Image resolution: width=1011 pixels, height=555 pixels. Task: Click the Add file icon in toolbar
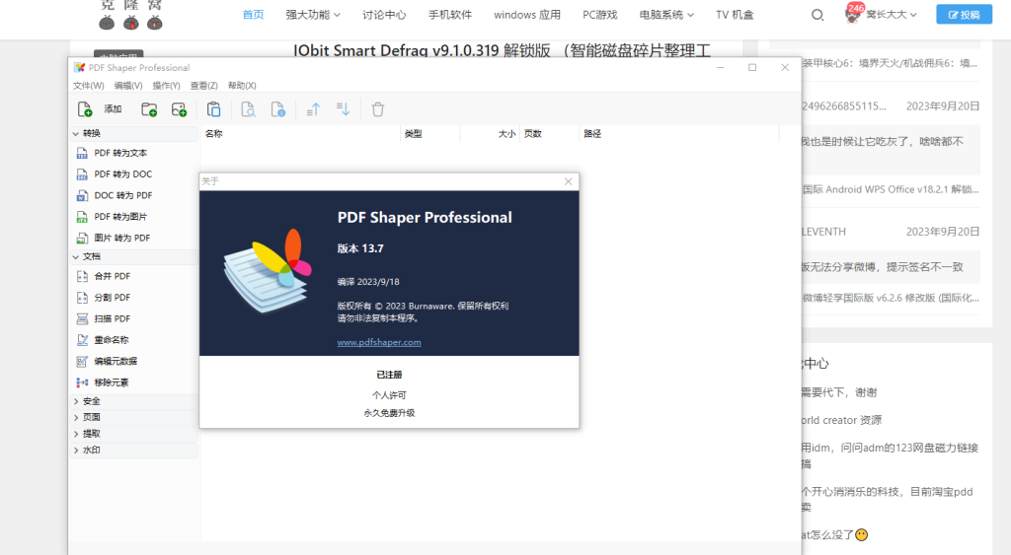pos(85,109)
